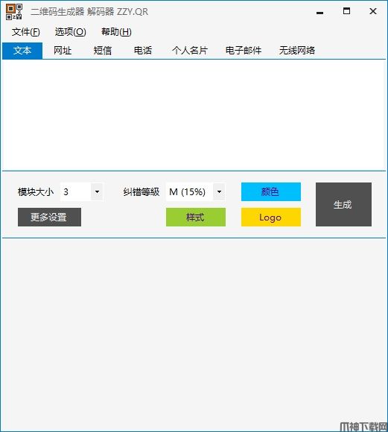Viewport: 388px width, 432px height.
Task: Open the 个人名片 tab
Action: pyautogui.click(x=190, y=51)
